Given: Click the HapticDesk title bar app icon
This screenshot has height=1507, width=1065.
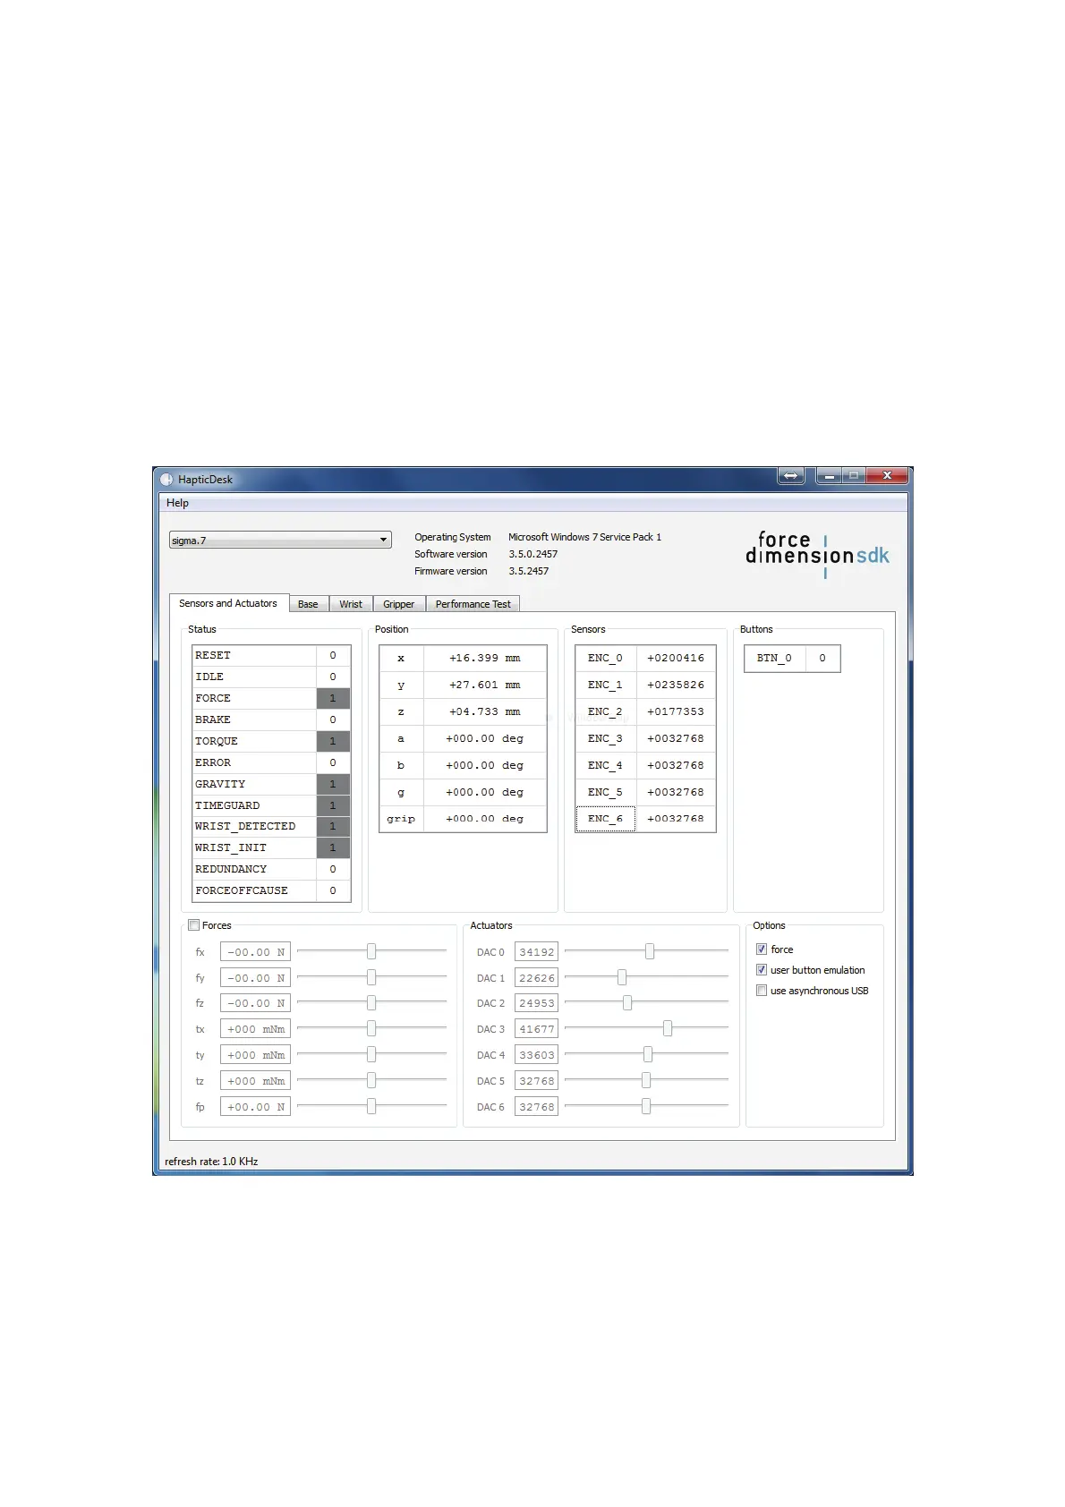Looking at the screenshot, I should tap(166, 480).
